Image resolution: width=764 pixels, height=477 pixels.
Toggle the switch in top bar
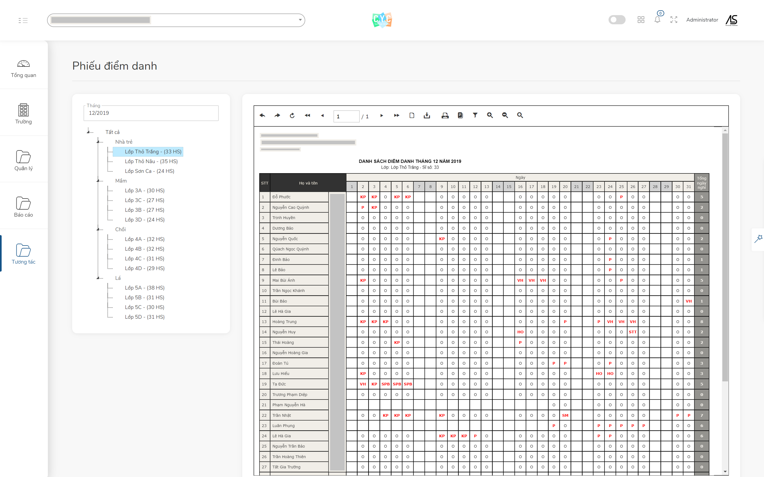coord(617,20)
